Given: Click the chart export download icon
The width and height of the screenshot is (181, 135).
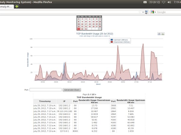Looking at the screenshot, I should pos(163,34).
